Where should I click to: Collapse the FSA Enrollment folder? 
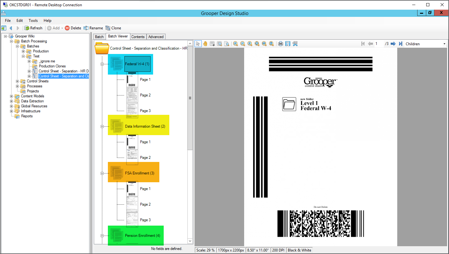point(102,173)
